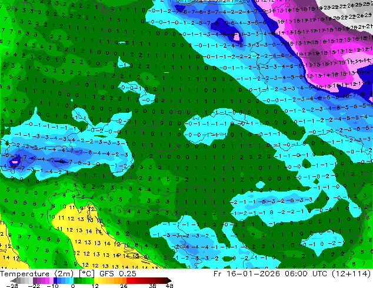Click the "Fr 16-01-2026" date text
Screen dimensions: 373x288
pos(247,274)
